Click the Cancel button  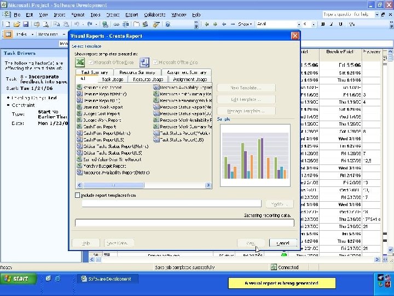pyautogui.click(x=283, y=243)
